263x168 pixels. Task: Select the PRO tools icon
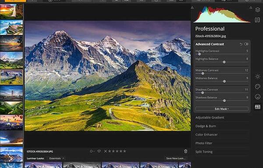258,107
